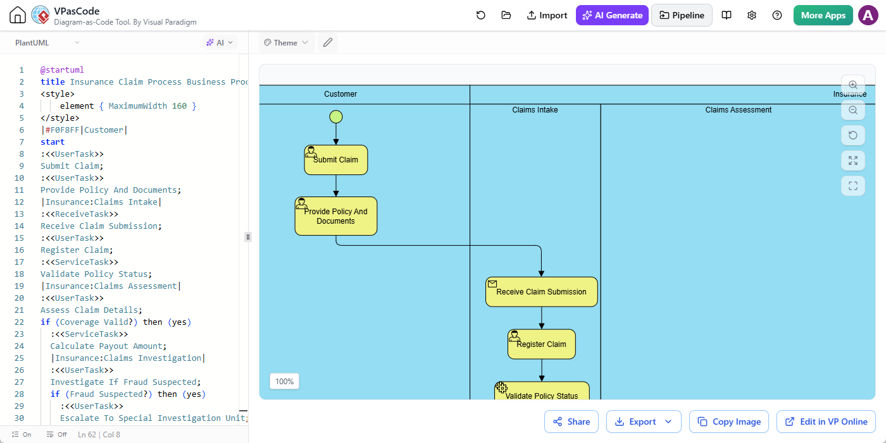Click gear icon on Validate Policy Status
Screen dimensions: 886x443
click(x=502, y=388)
